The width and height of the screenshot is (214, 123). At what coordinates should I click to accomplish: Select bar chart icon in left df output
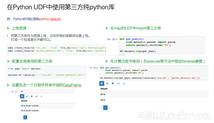(x=27, y=96)
